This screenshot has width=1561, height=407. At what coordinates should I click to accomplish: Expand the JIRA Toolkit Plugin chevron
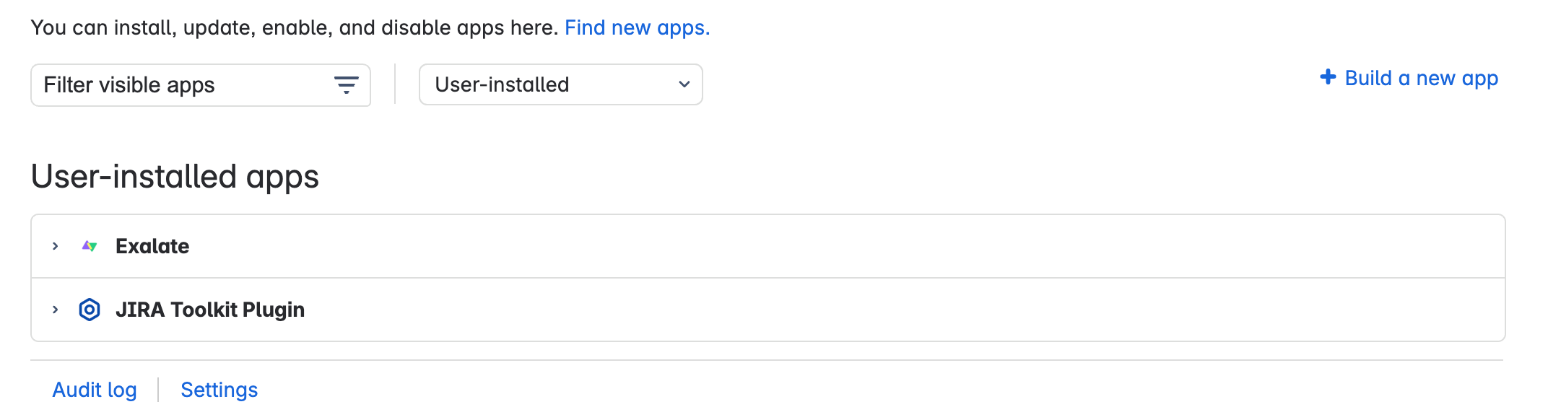56,310
